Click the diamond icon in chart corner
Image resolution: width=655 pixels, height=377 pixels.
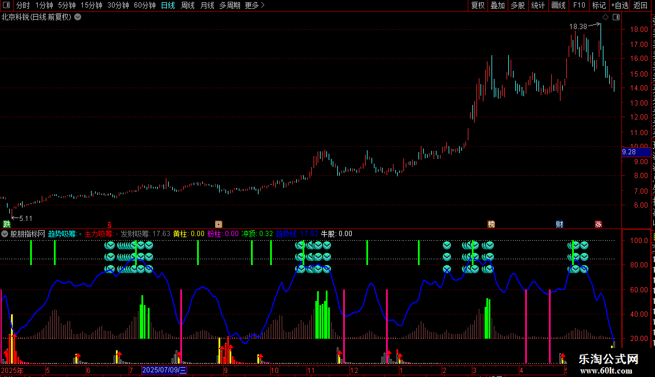pyautogui.click(x=605, y=17)
